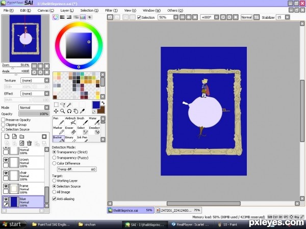Toggle the Anti-aliasing checkbox
Screen dimensions: 306x229
54,199
